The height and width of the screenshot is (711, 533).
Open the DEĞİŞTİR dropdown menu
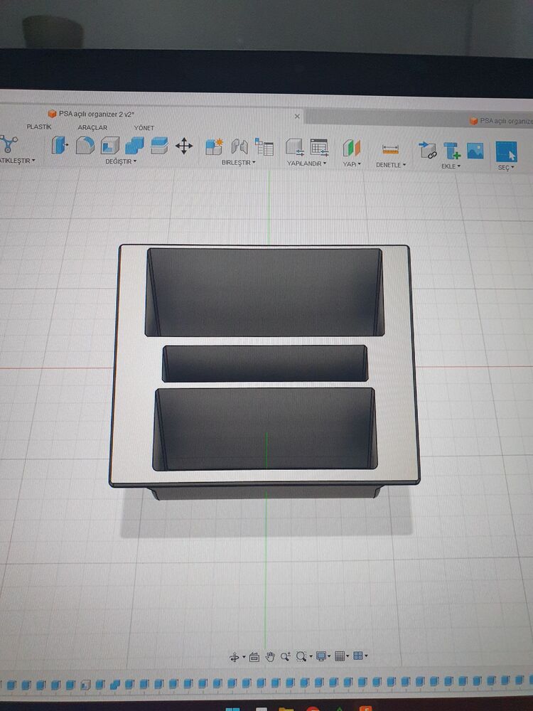(121, 161)
